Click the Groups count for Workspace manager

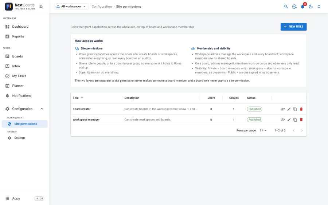[x=234, y=120]
